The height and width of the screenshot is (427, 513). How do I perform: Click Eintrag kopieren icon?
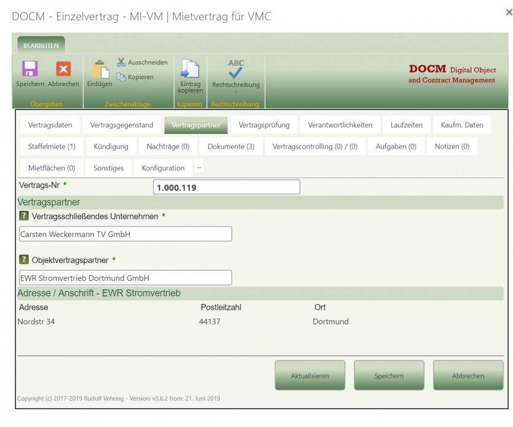190,69
